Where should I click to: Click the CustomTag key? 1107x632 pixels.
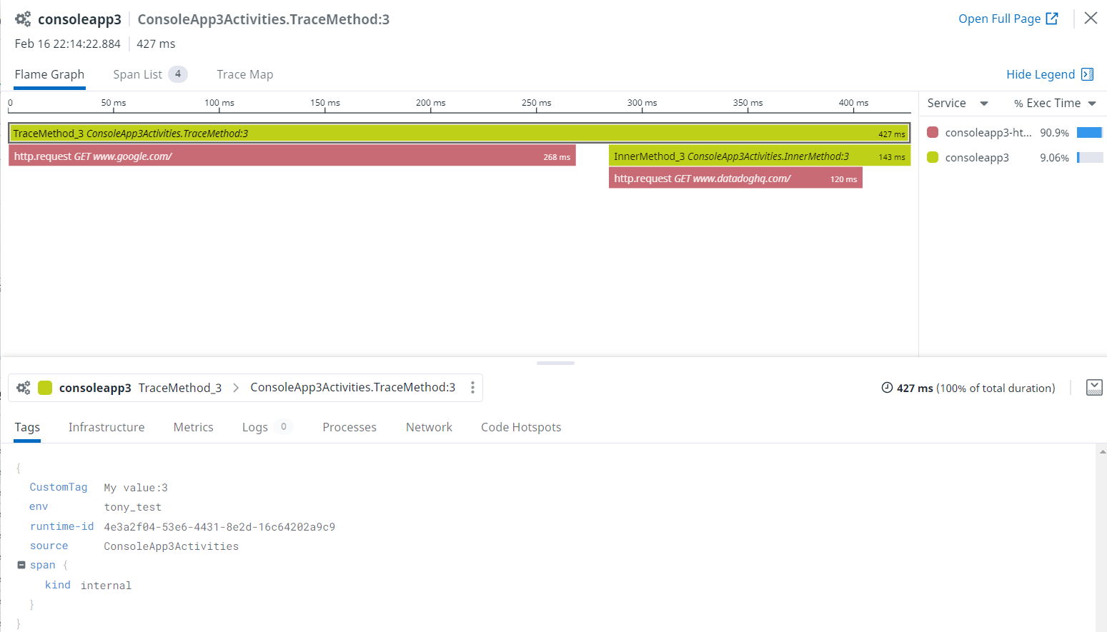pyautogui.click(x=59, y=487)
